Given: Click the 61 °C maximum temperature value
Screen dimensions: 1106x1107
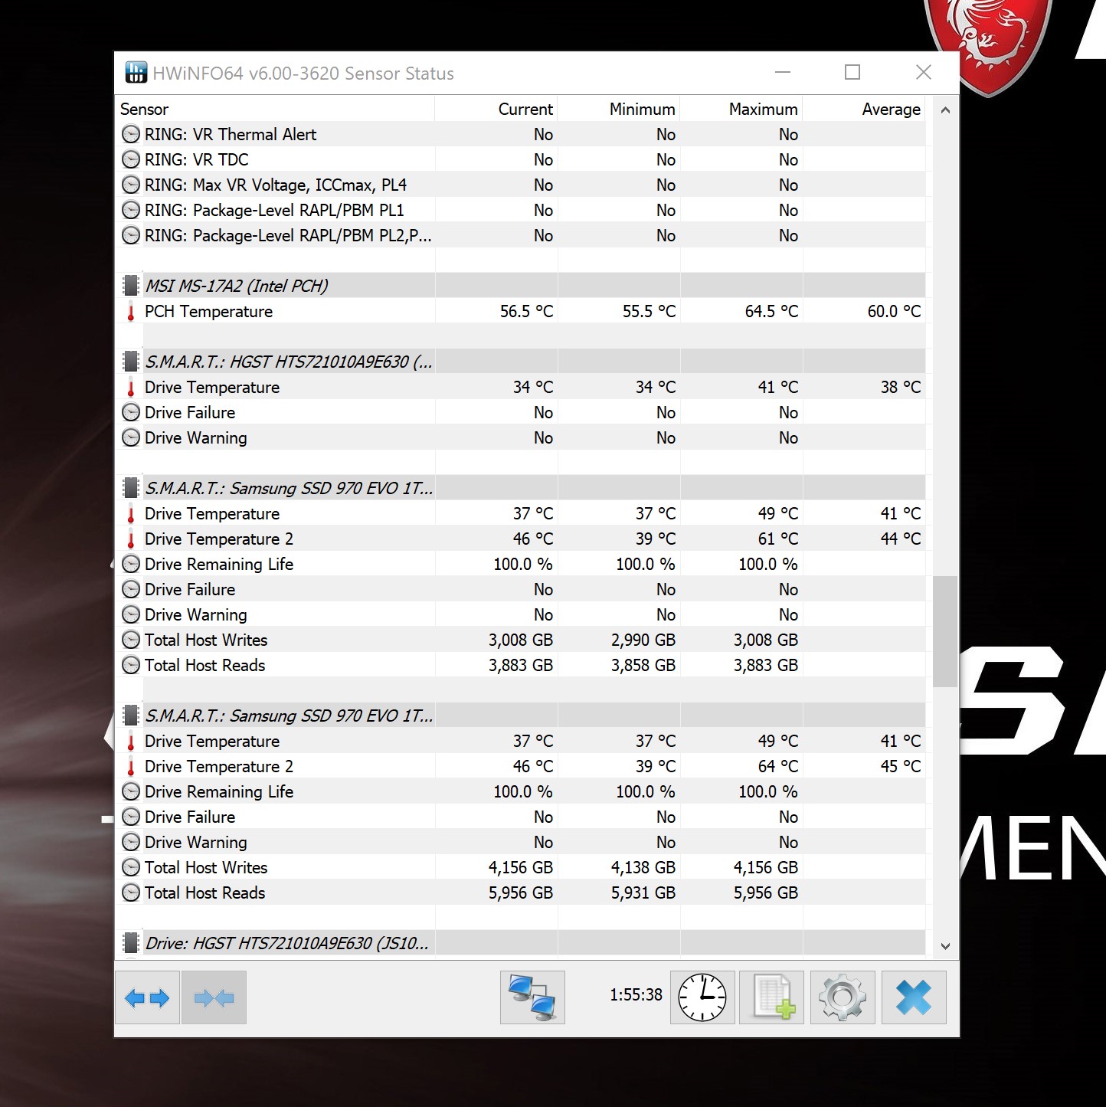Looking at the screenshot, I should click(778, 539).
